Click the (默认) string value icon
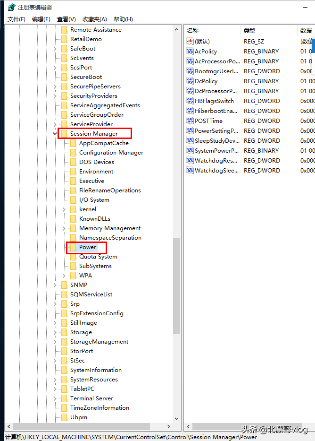The width and height of the screenshot is (315, 441). pos(190,41)
